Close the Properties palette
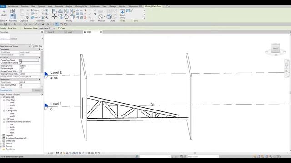Image resolution: width=291 pixels, height=163 pixels. [x=42, y=32]
